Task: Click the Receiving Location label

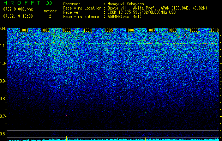Action: [82, 8]
